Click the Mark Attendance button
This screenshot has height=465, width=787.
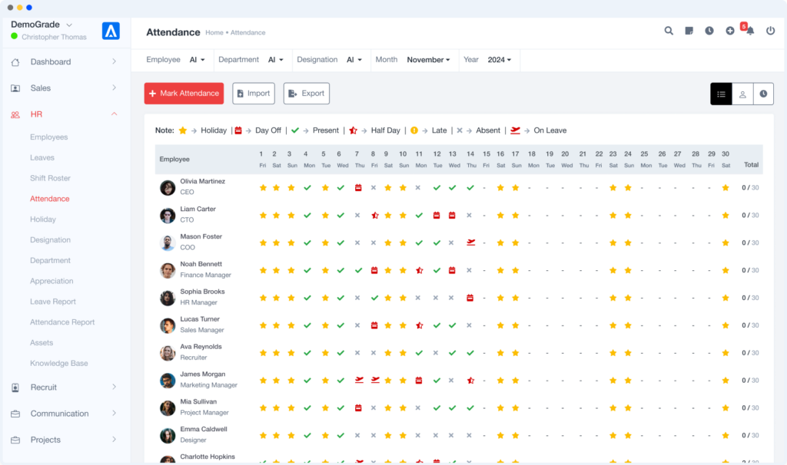point(184,94)
